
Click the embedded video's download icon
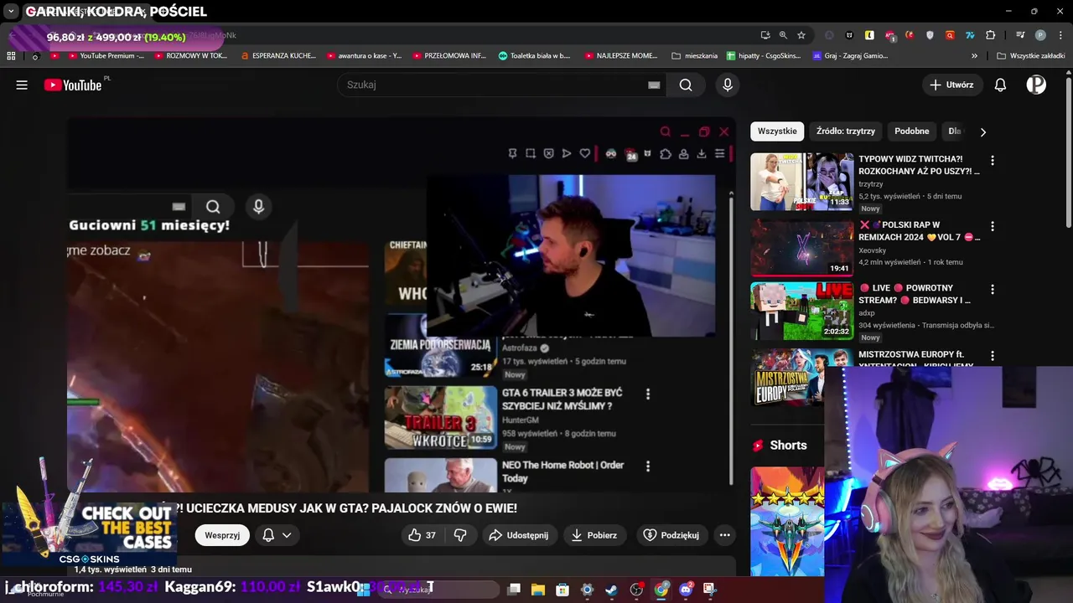702,153
